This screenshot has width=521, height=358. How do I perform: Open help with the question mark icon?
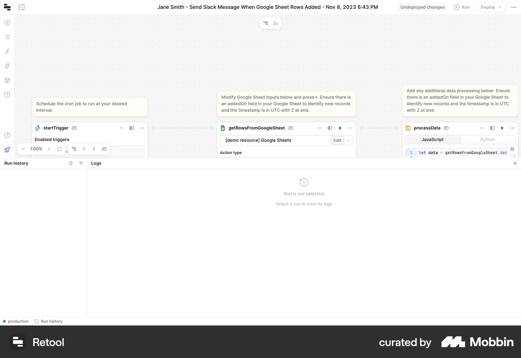[x=7, y=135]
